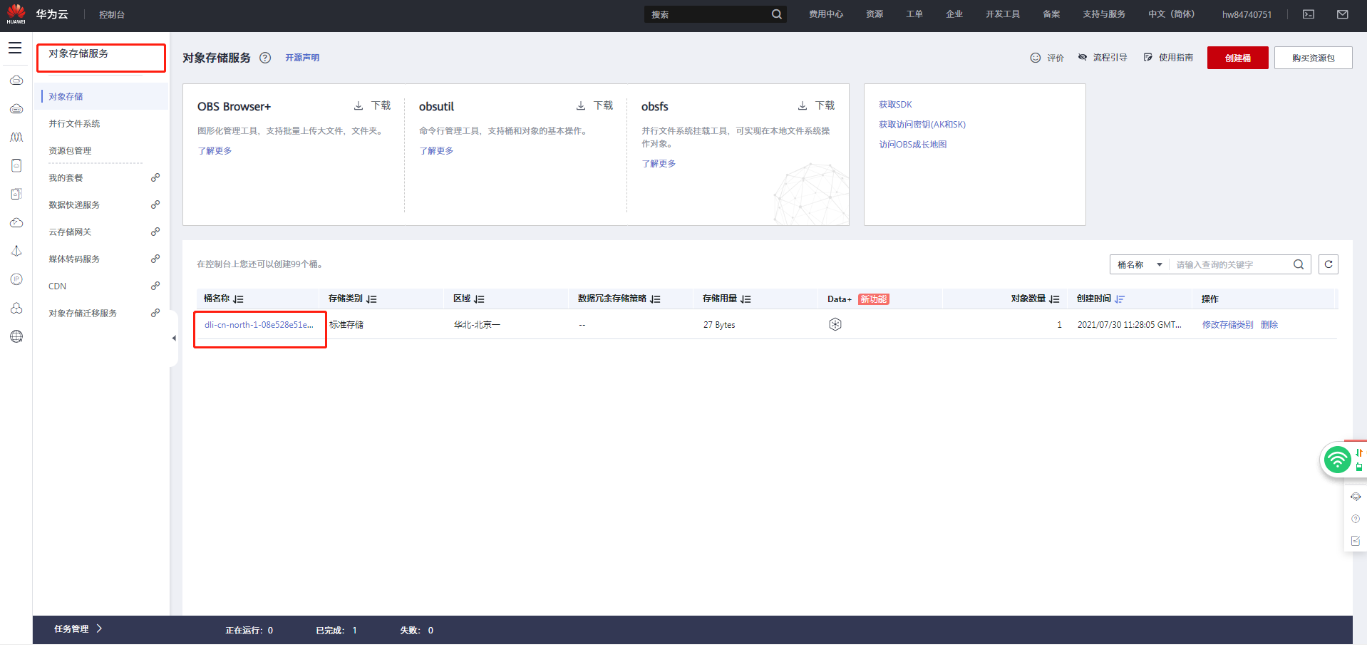Click 修改存储类别 for the bucket

(x=1227, y=325)
